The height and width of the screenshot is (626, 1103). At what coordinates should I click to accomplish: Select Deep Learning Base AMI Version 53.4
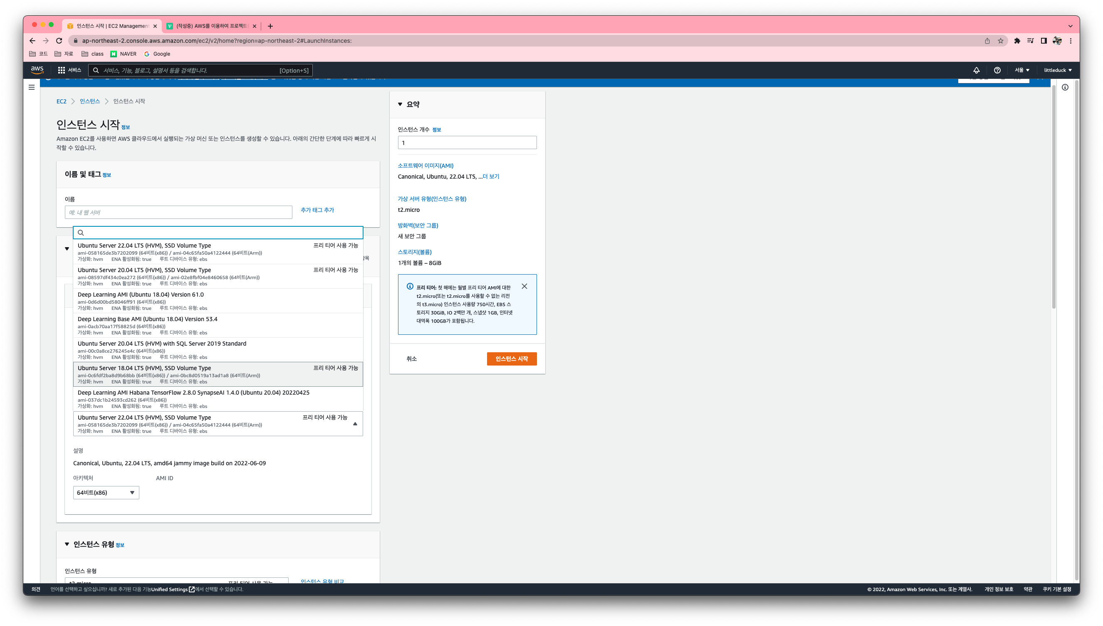point(218,326)
